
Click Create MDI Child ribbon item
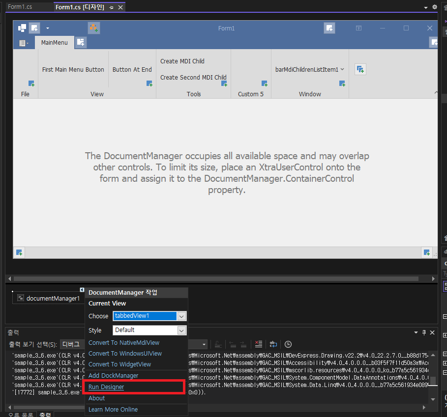182,61
